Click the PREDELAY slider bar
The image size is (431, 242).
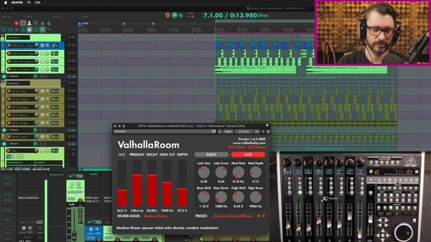pyautogui.click(x=137, y=183)
